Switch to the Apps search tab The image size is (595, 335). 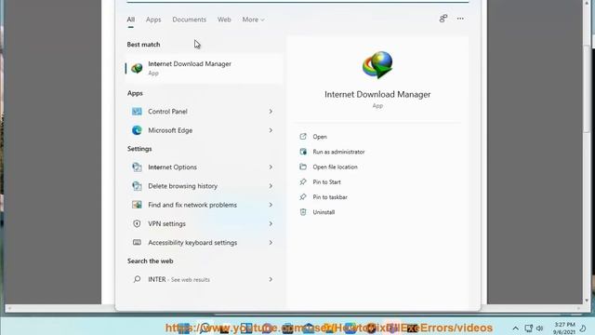click(x=153, y=20)
